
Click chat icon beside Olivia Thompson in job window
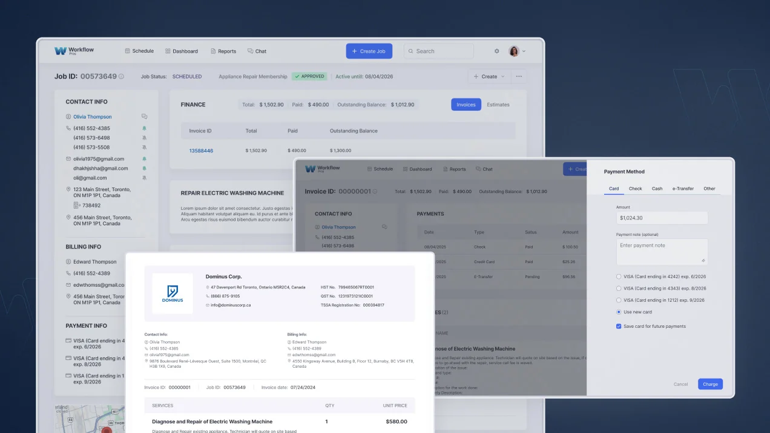(144, 117)
